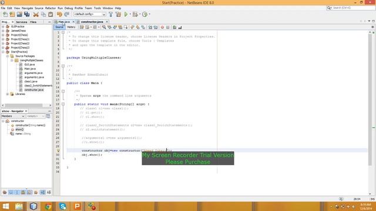Open Skype from the taskbar
The width and height of the screenshot is (376, 211).
[63, 206]
